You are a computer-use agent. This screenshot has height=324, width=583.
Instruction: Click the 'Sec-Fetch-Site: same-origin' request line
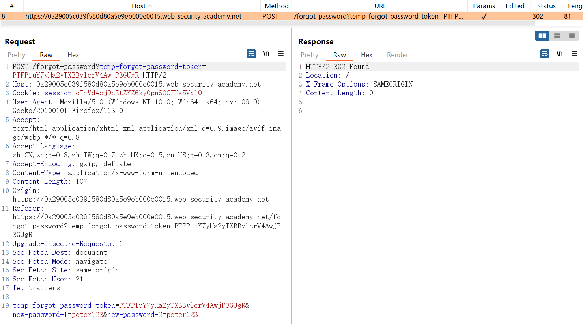[66, 270]
